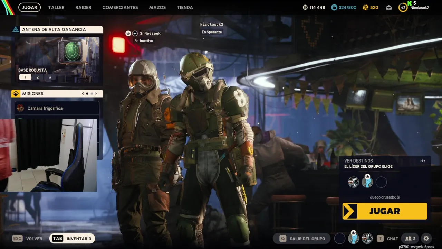Click the En Speranza status label

coord(212,32)
